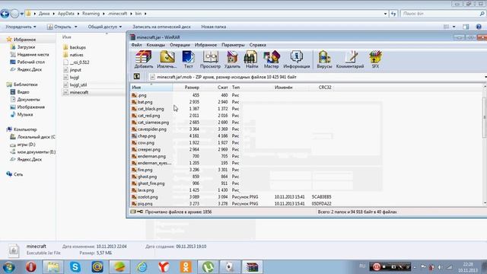
Task: Click Новая папка in Explorer
Action: 213,27
